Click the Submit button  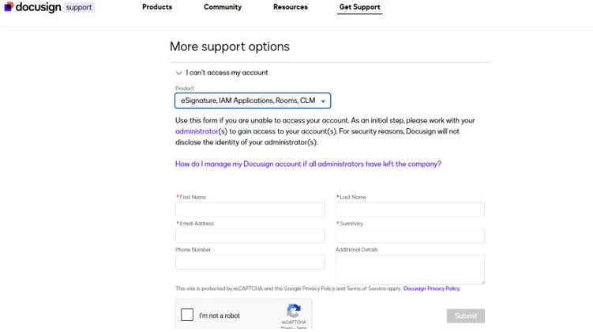[x=466, y=315]
